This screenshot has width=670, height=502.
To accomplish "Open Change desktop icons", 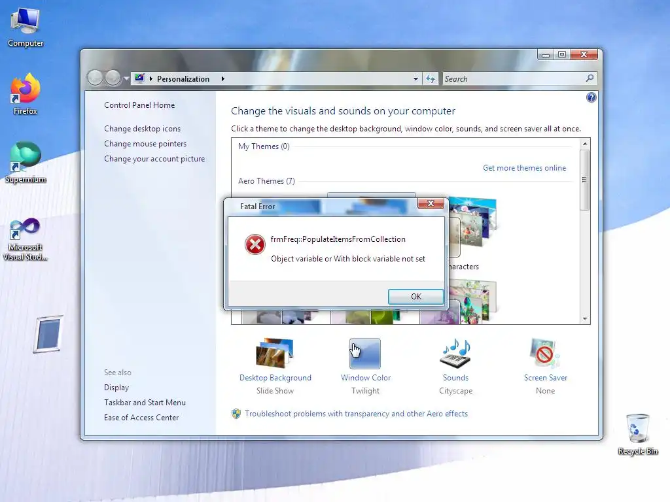I will [142, 129].
